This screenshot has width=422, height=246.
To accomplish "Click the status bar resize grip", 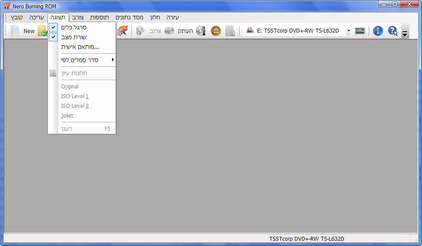I will pyautogui.click(x=415, y=239).
